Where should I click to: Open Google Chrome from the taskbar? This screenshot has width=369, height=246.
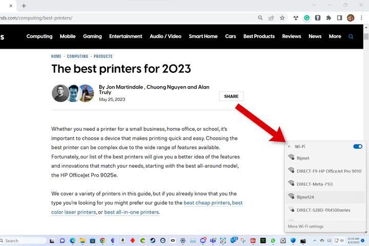click(x=102, y=240)
